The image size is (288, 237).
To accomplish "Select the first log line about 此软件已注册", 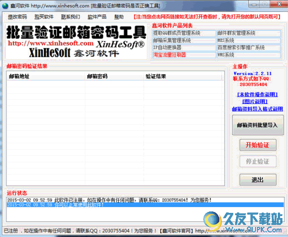I will (x=145, y=200).
